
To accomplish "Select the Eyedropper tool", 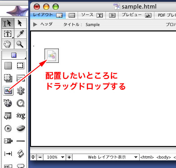I will [x=20, y=34].
